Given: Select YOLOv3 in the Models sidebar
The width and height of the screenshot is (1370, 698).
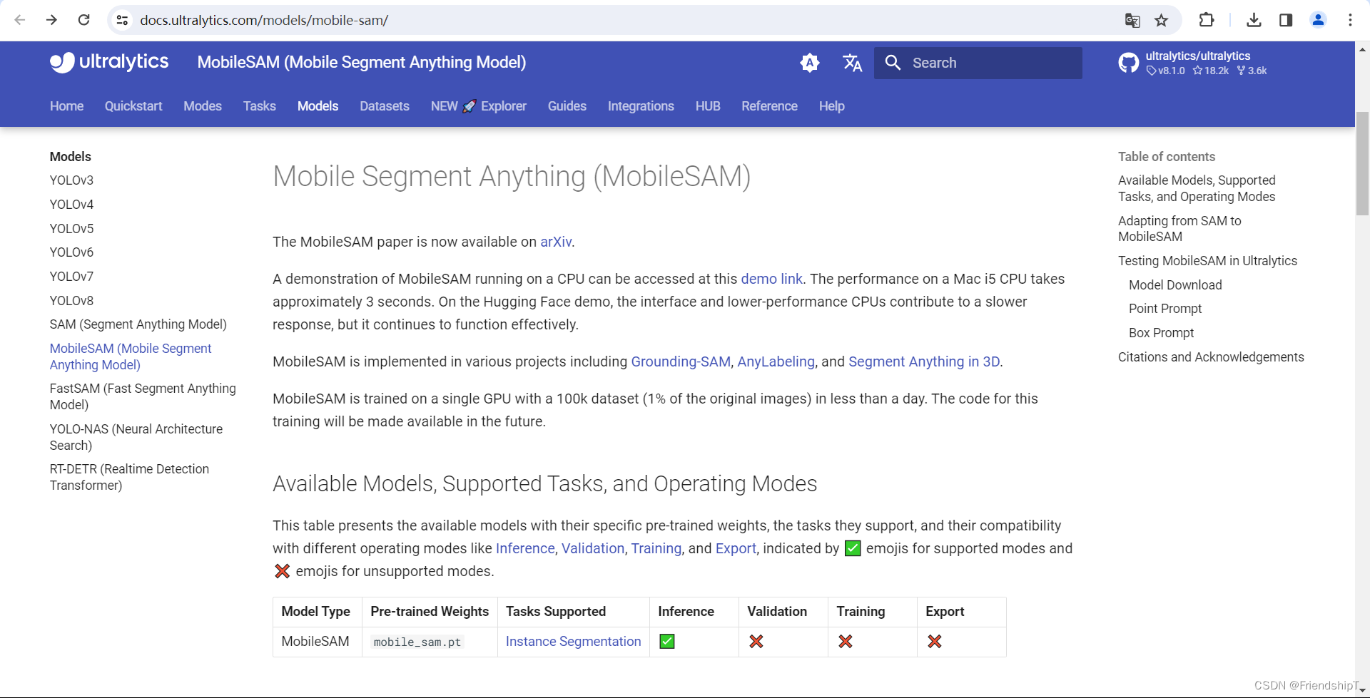Looking at the screenshot, I should (x=71, y=180).
